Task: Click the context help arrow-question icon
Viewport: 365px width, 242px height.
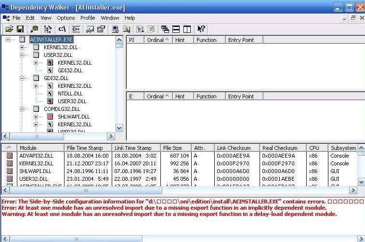Action: click(x=201, y=29)
